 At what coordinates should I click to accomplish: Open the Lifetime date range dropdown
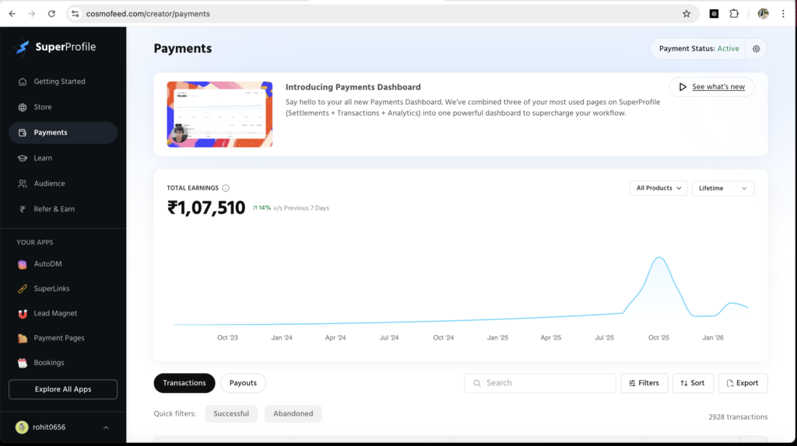coord(722,188)
